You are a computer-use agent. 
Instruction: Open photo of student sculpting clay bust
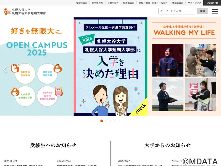(x=201, y=60)
